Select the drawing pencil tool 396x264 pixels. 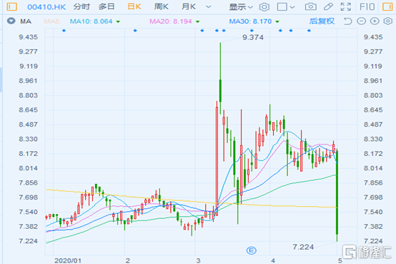point(328,6)
